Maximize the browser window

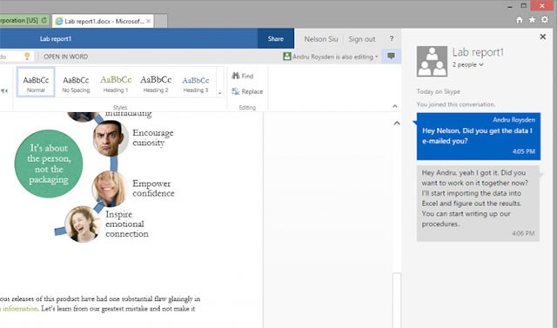pyautogui.click(x=524, y=6)
